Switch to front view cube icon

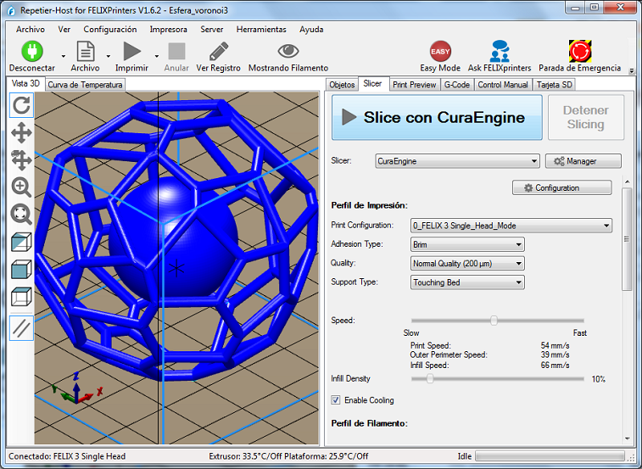pyautogui.click(x=21, y=269)
